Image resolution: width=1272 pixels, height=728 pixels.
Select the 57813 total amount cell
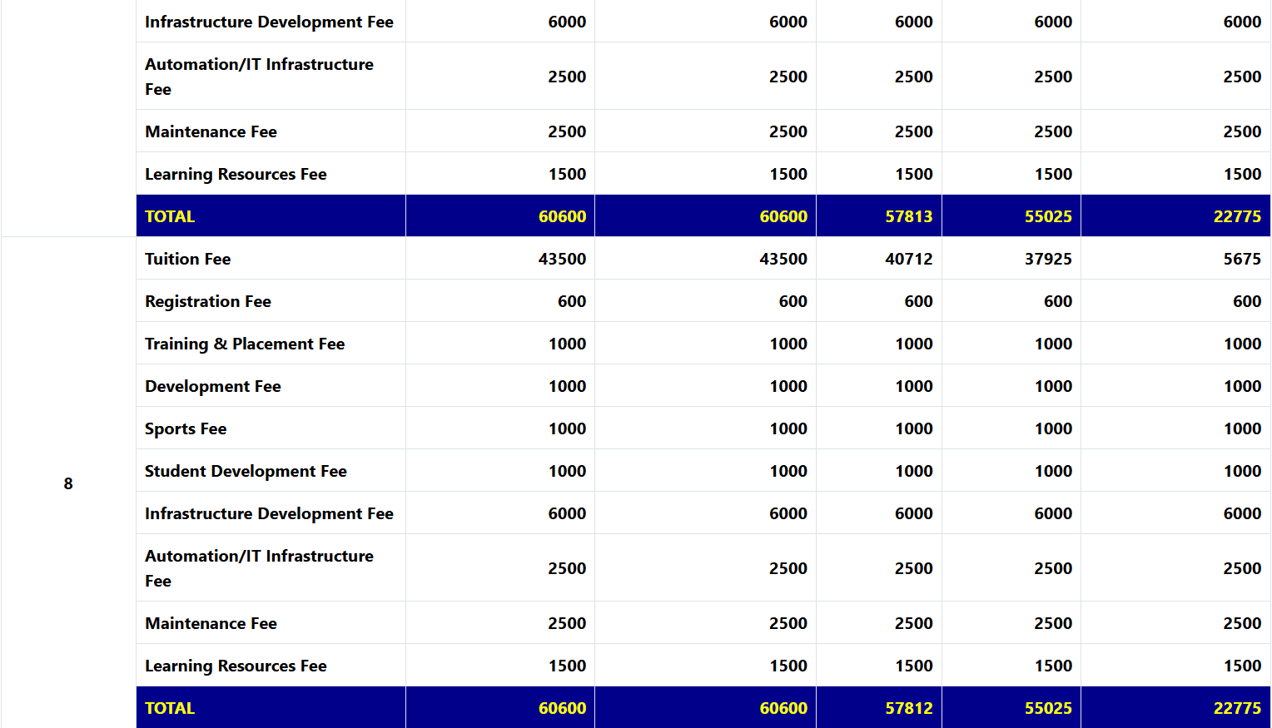coord(908,216)
